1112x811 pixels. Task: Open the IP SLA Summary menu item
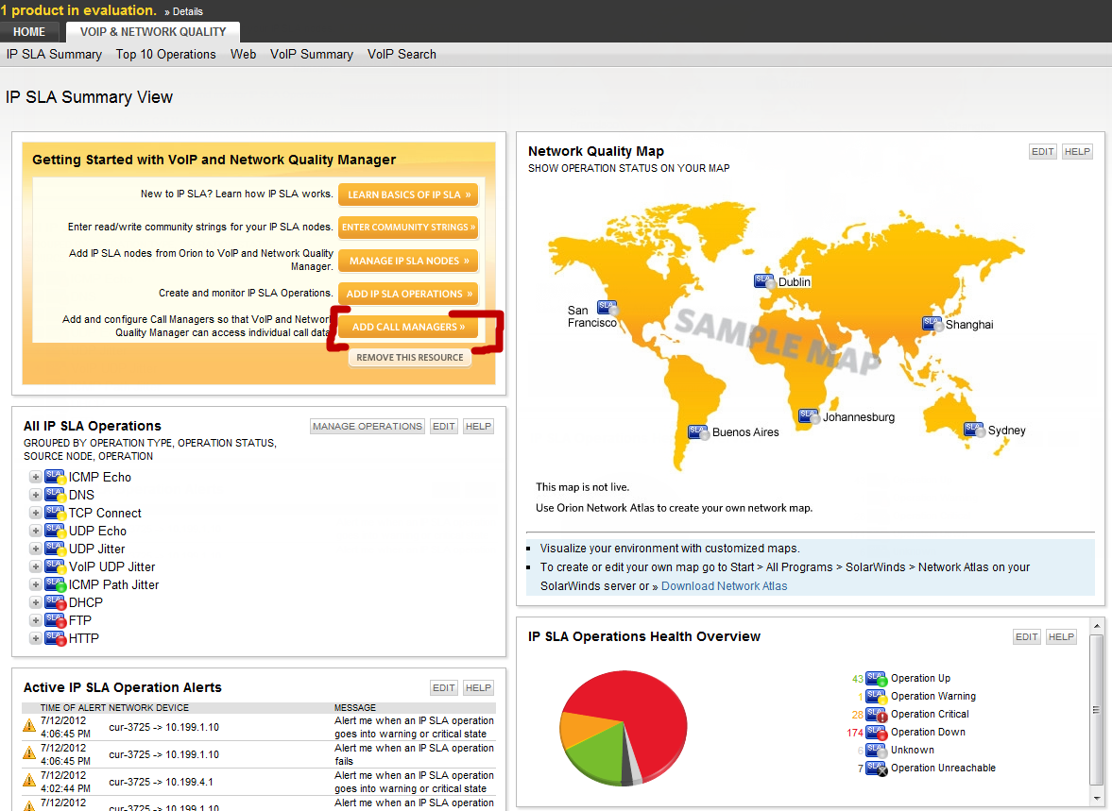pyautogui.click(x=54, y=55)
